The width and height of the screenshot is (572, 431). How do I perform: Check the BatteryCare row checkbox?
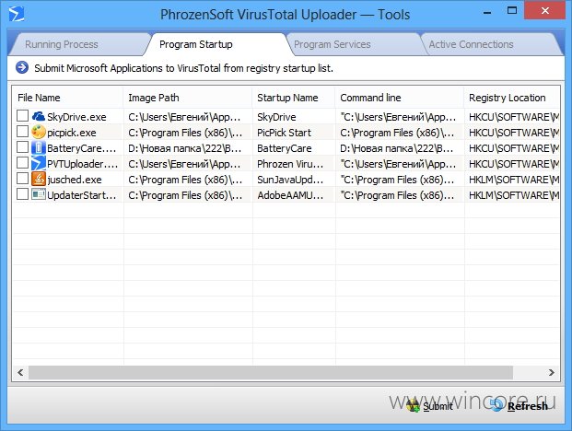[x=22, y=147]
